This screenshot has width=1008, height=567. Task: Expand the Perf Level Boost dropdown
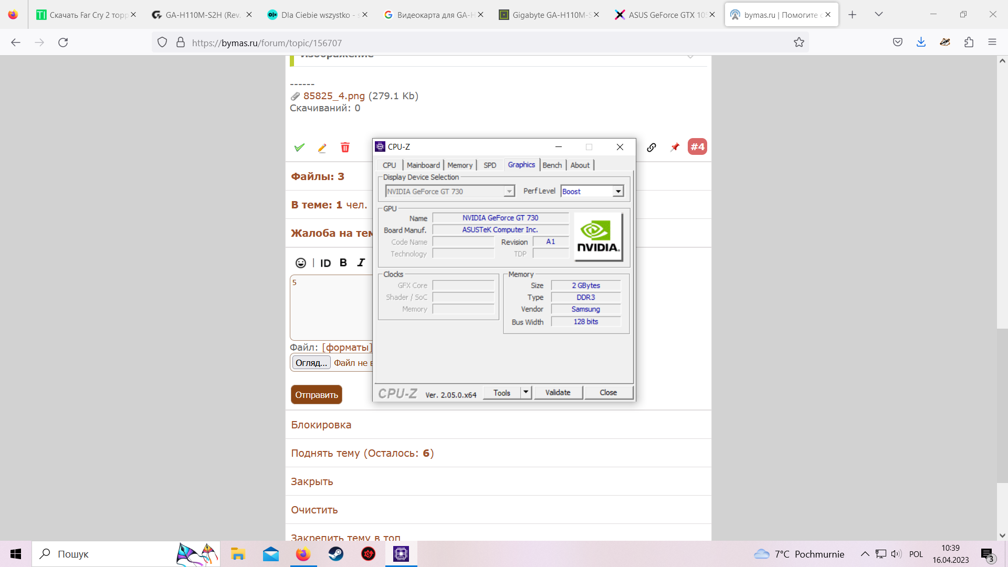click(x=618, y=192)
